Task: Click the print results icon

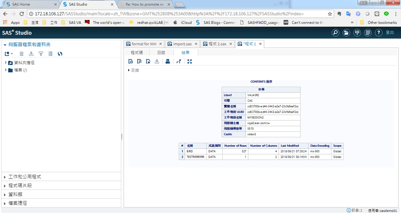Action: tap(168, 62)
